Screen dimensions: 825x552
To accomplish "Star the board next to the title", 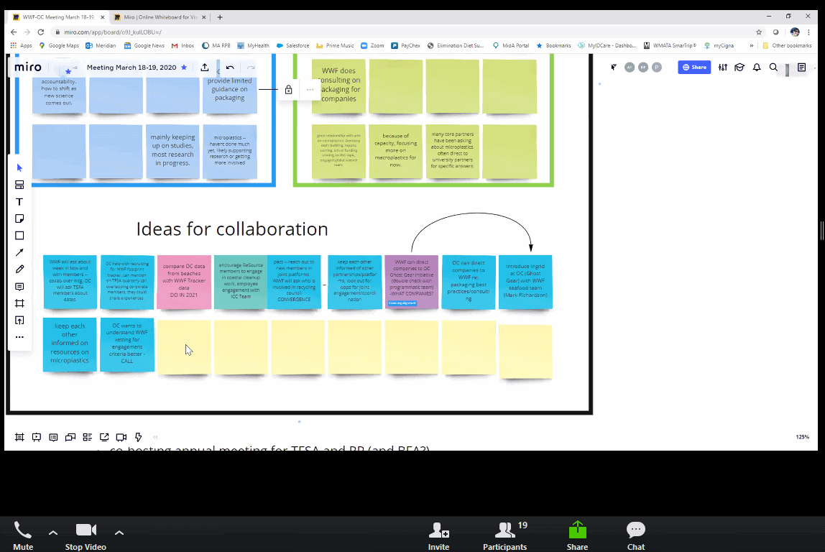I will point(184,68).
